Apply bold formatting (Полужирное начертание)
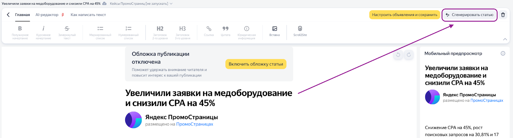 20,32
